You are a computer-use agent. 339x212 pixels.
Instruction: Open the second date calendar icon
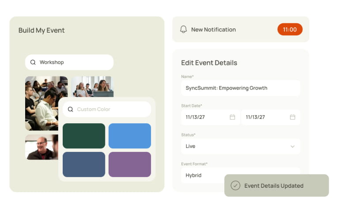(293, 117)
